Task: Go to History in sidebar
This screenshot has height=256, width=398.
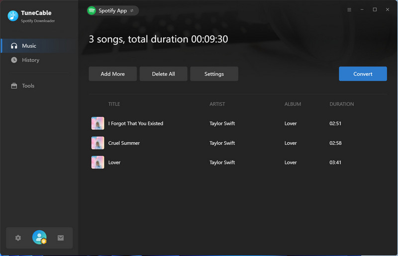Action: (30, 60)
